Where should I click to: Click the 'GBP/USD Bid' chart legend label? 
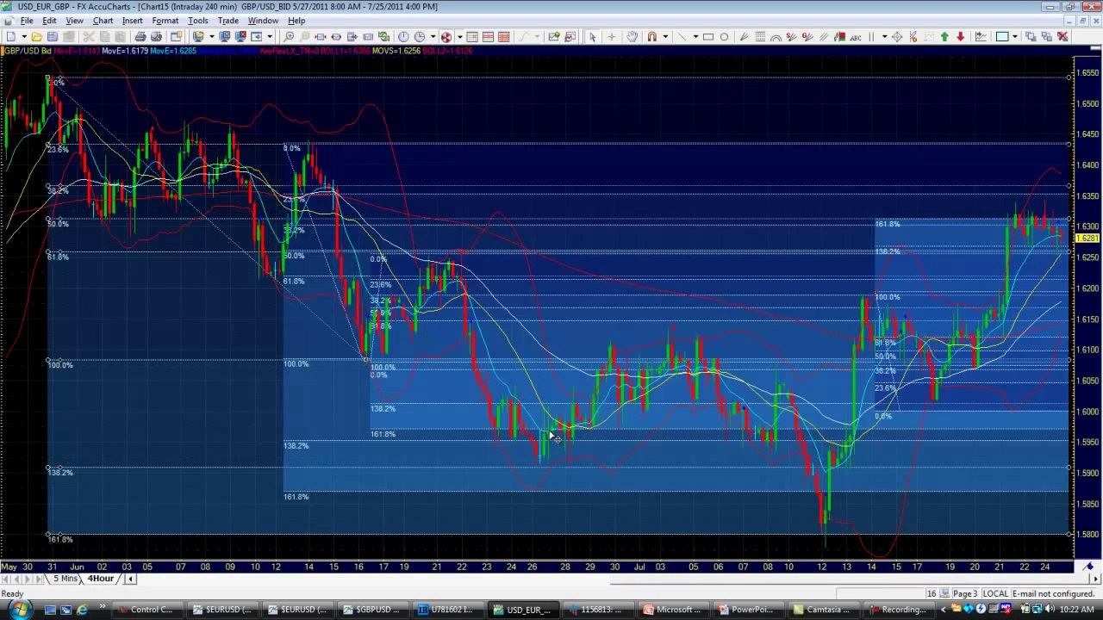click(28, 51)
